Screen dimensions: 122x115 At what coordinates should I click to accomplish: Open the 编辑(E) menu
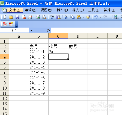[x=31, y=10]
